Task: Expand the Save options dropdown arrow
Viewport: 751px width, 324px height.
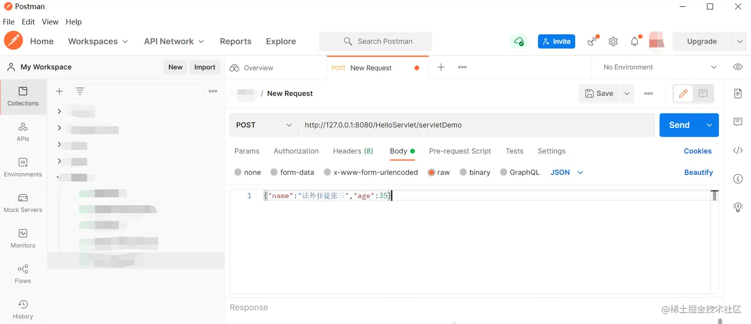Action: [627, 93]
